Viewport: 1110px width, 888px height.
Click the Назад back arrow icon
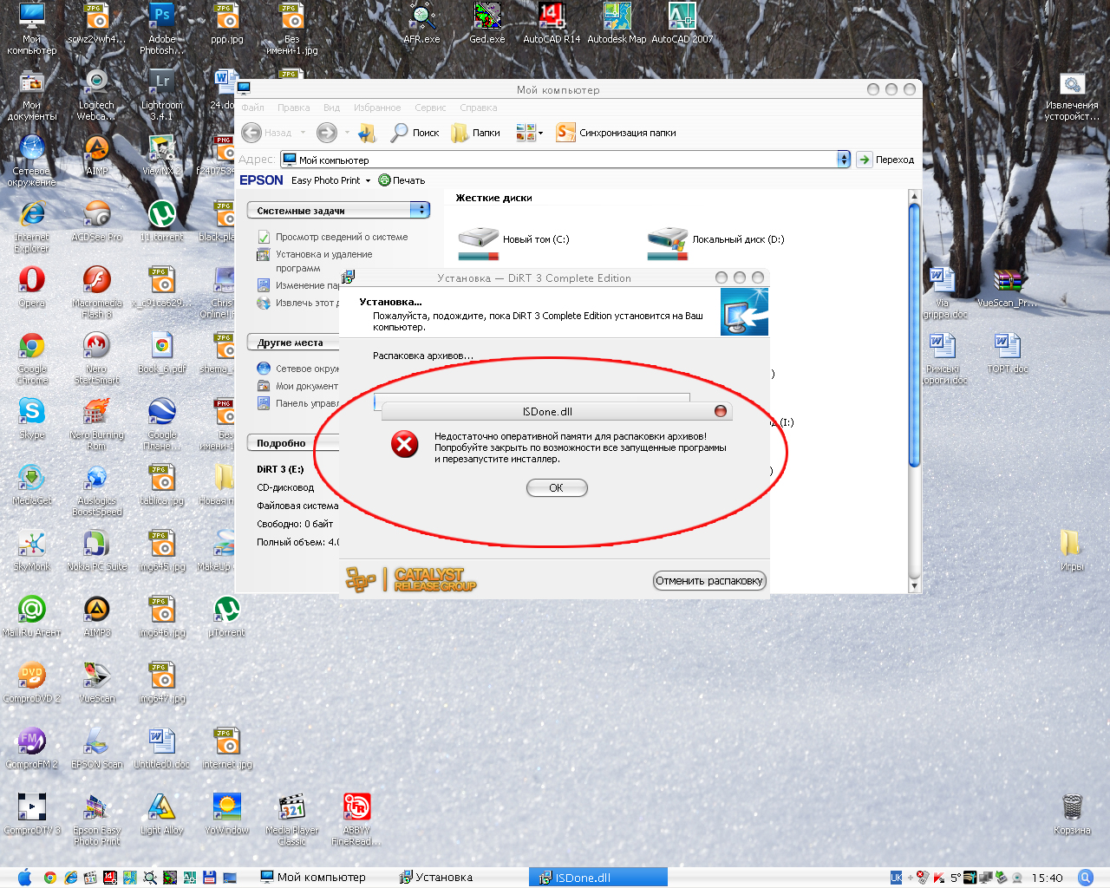(251, 133)
